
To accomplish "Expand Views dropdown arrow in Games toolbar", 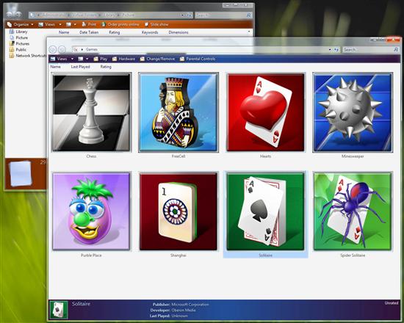I will [x=72, y=59].
